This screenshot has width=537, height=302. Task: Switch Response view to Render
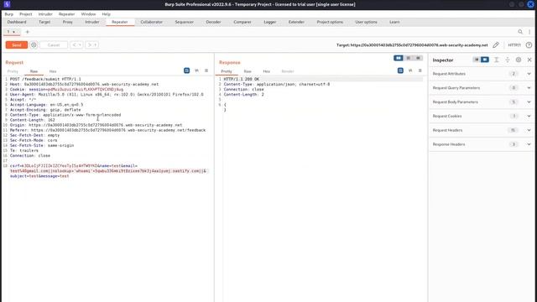pos(288,71)
